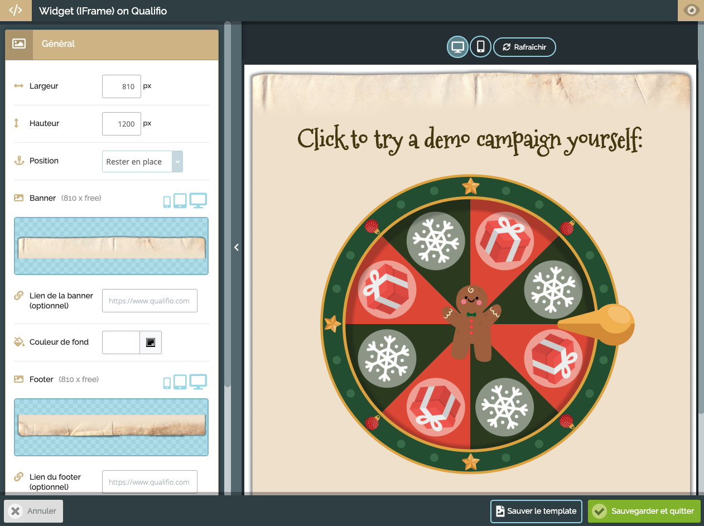Select Banner mobile device icon
704x526 pixels.
coord(167,202)
